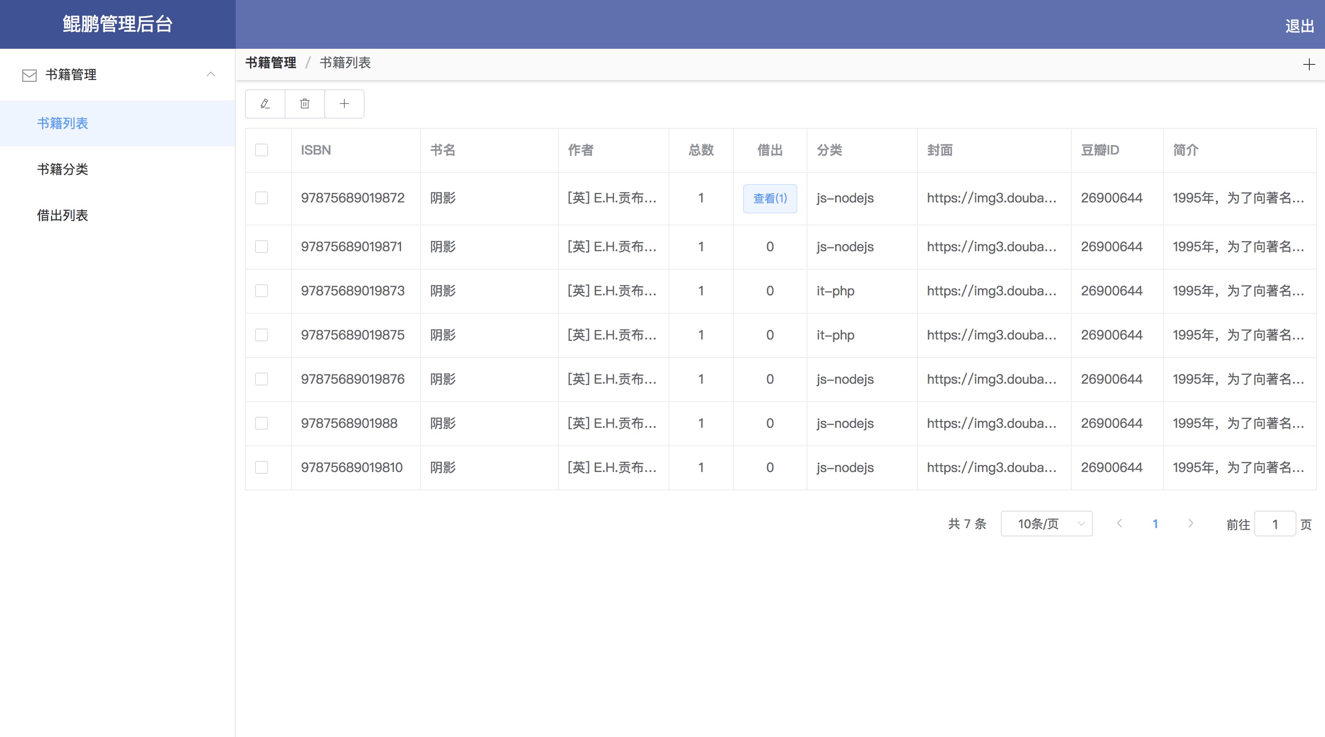This screenshot has height=737, width=1325.
Task: Go to next page with right arrow
Action: click(x=1190, y=523)
